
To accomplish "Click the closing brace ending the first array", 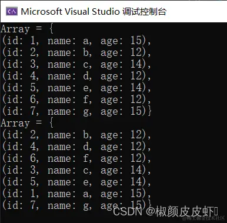I will tap(150, 111).
